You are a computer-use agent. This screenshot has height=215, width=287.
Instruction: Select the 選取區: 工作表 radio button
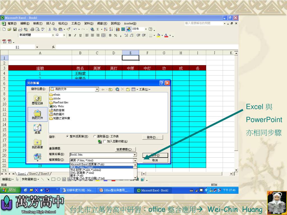click(x=94, y=136)
